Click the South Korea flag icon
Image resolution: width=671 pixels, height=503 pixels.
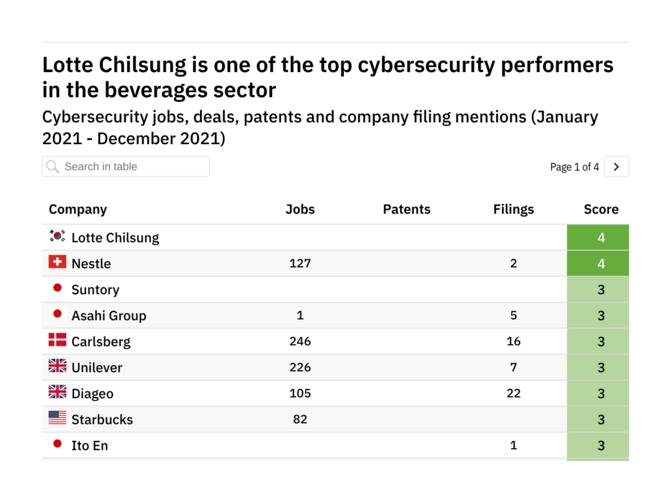pyautogui.click(x=58, y=236)
